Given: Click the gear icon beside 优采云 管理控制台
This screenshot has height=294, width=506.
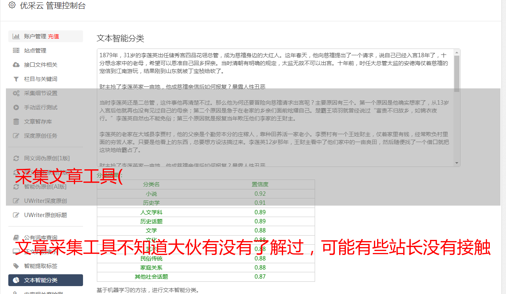Looking at the screenshot, I should coord(12,6).
